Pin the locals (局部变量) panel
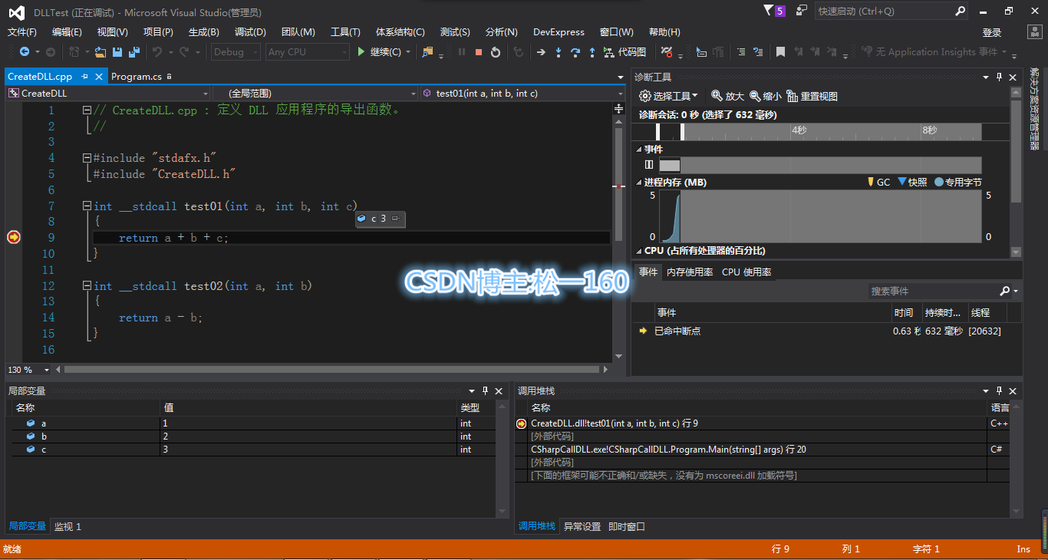 [485, 390]
